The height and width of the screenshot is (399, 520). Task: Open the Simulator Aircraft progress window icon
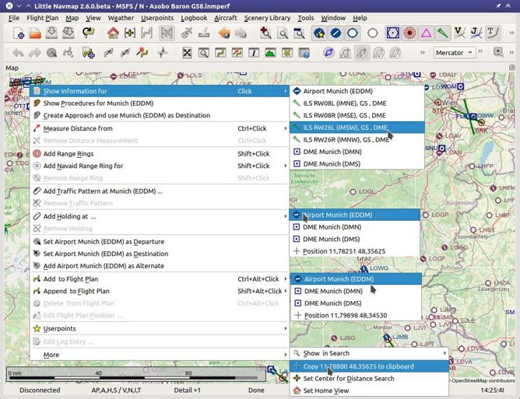(287, 53)
